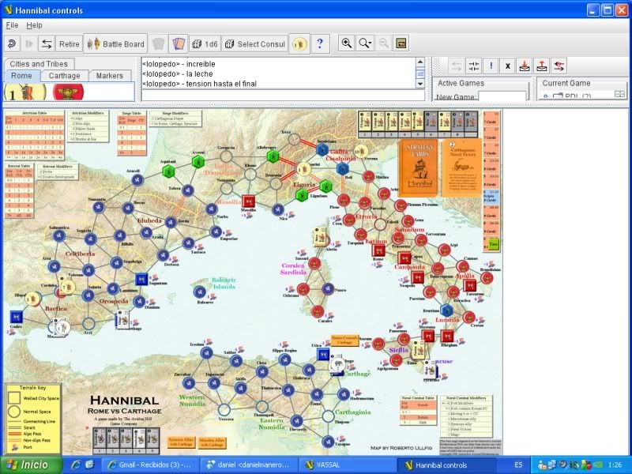Image resolution: width=632 pixels, height=474 pixels.
Task: Pick the red Roman eagle counter in palette
Action: (68, 92)
